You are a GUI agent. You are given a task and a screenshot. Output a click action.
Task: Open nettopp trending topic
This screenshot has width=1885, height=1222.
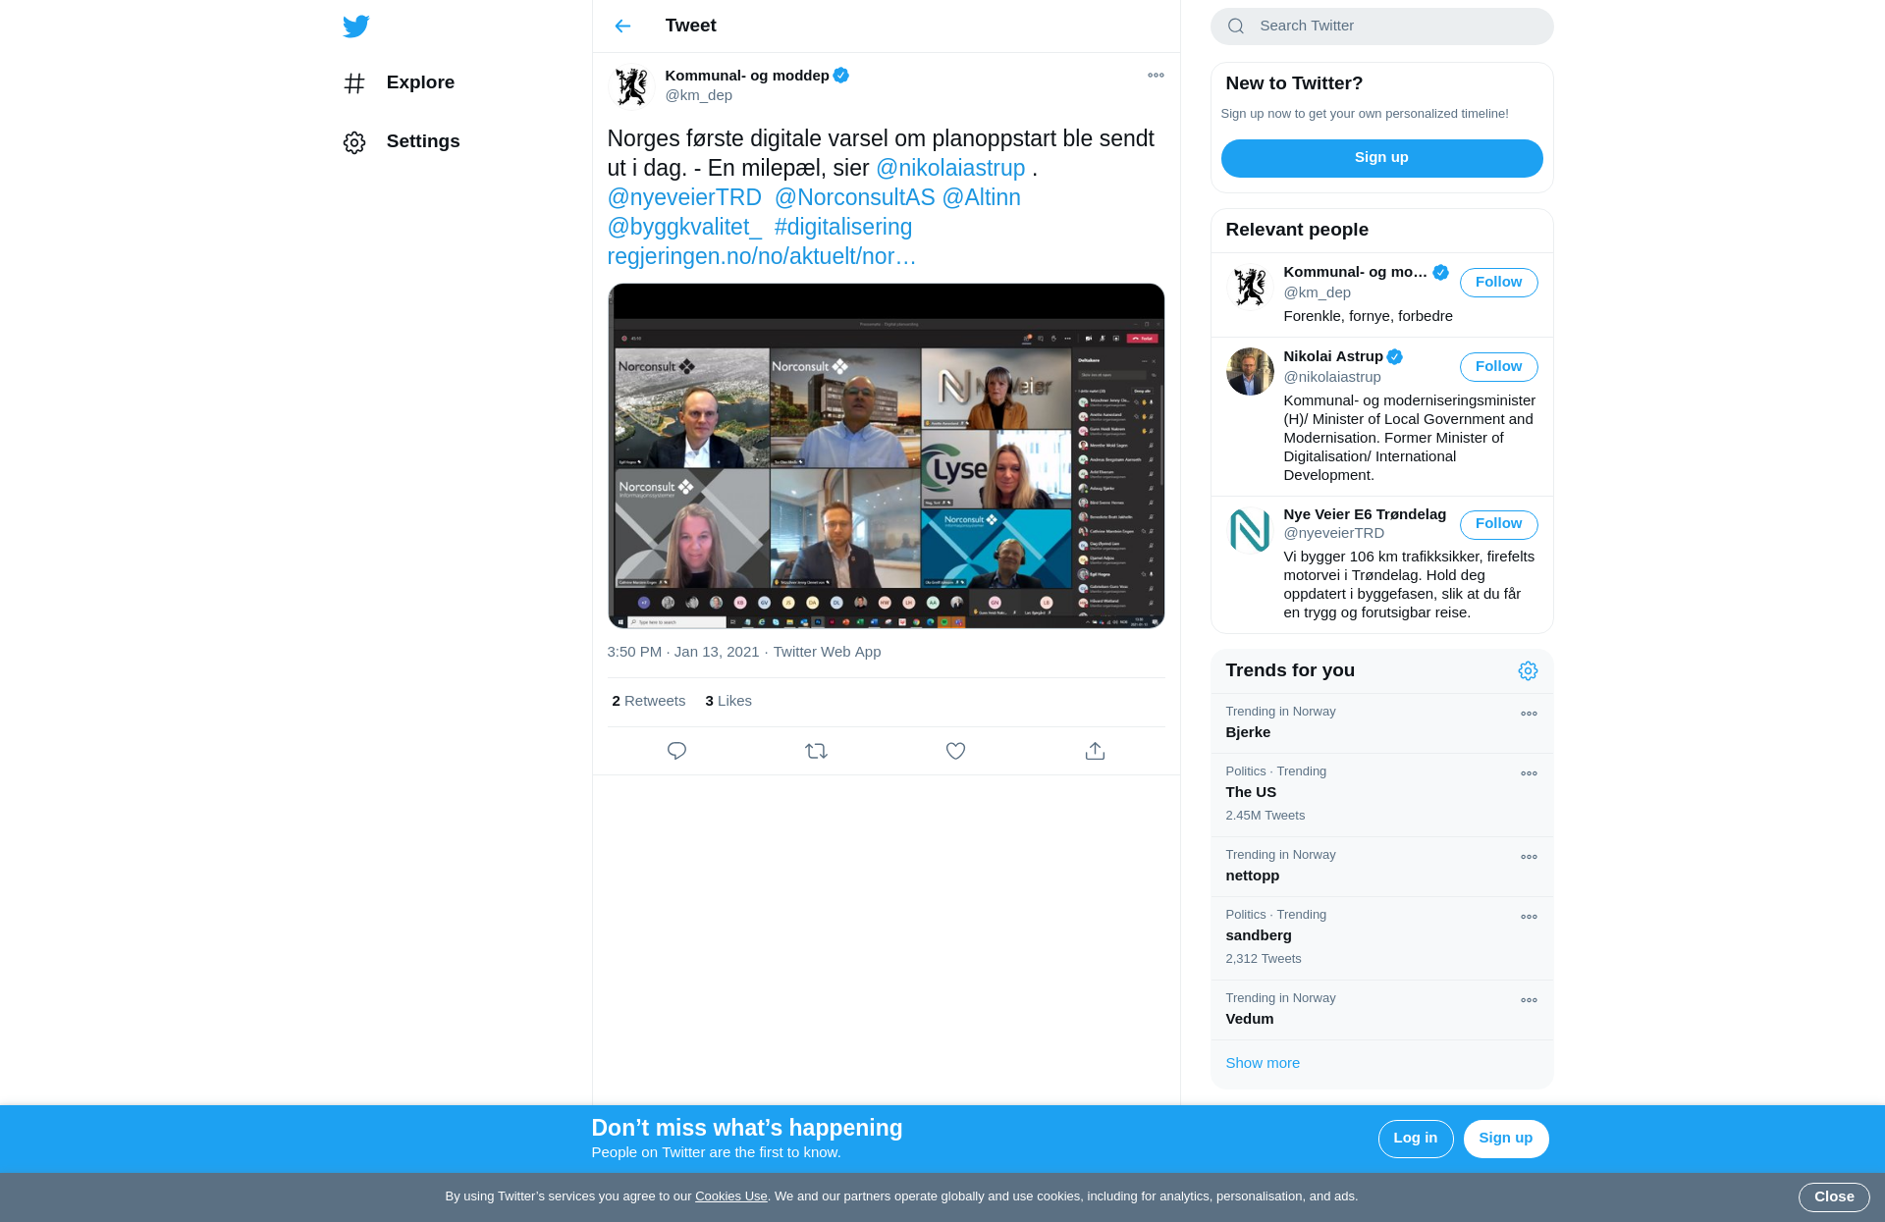click(1381, 867)
